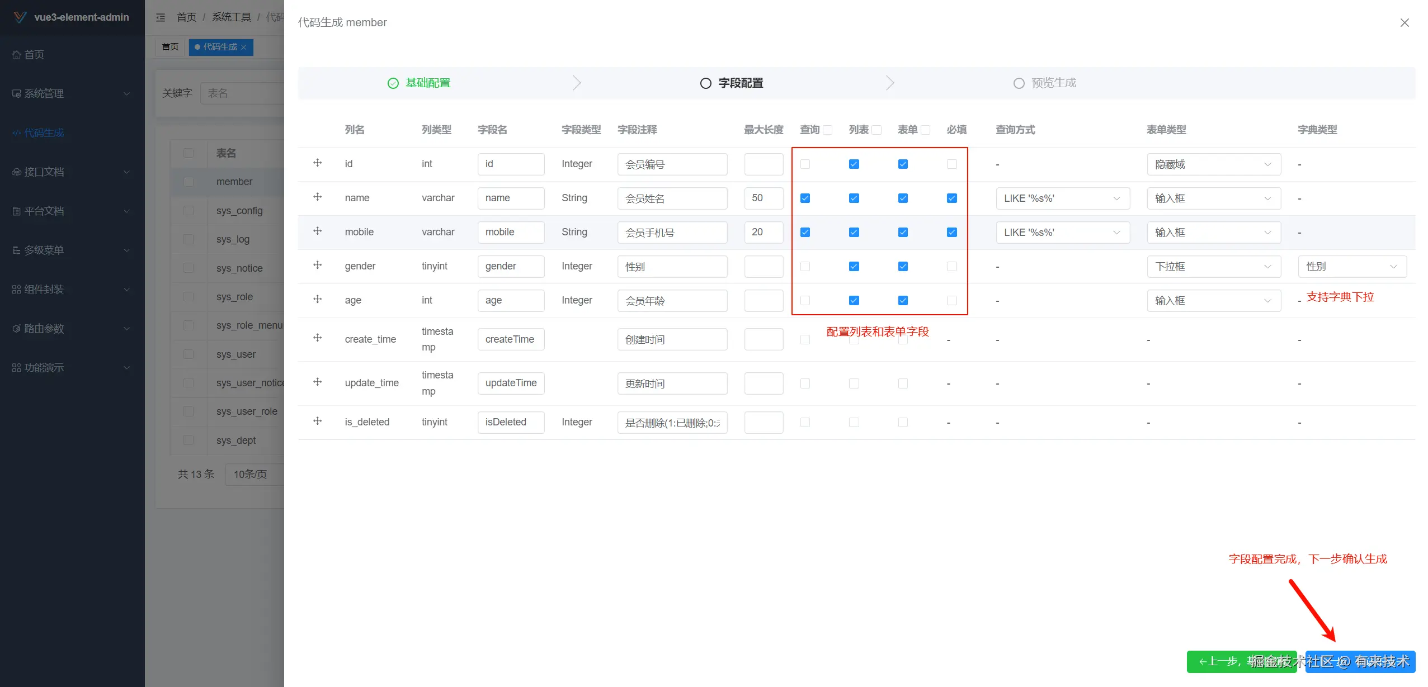This screenshot has height=687, width=1428.
Task: Go to the 基础配置 step
Action: tap(427, 83)
